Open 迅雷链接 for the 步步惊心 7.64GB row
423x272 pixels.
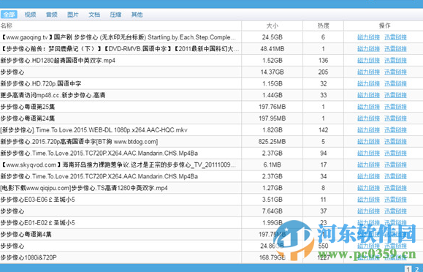[395, 211]
